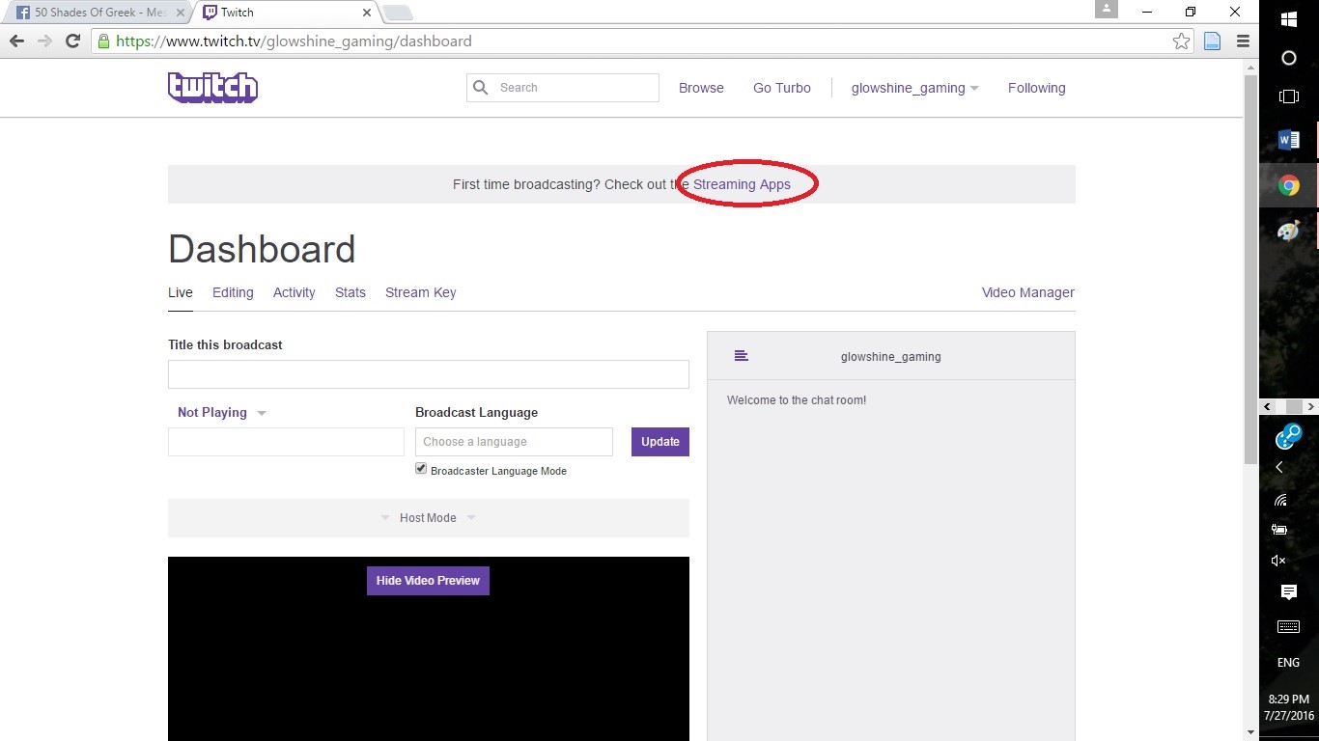Image resolution: width=1319 pixels, height=741 pixels.
Task: Click page vertical scrollbar thumb
Action: click(x=1250, y=268)
